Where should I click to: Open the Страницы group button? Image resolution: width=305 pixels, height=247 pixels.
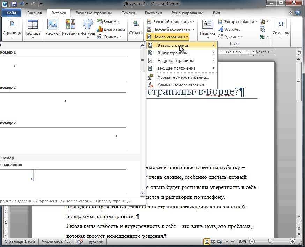pyautogui.click(x=12, y=29)
